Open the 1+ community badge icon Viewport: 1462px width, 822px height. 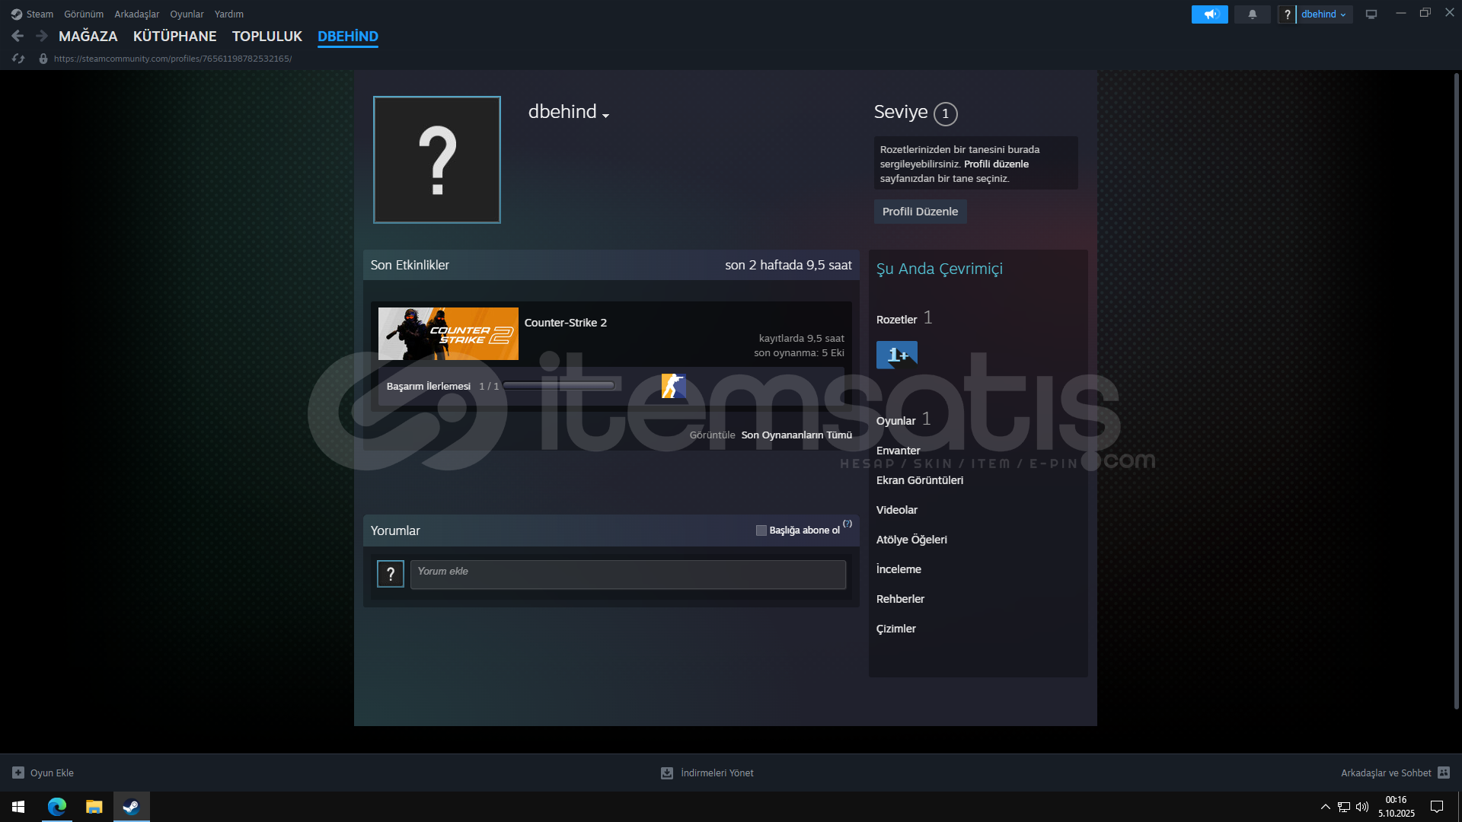[x=896, y=355]
